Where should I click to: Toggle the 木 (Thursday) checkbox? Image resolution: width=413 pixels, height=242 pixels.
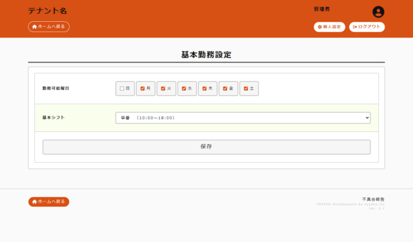click(x=205, y=89)
